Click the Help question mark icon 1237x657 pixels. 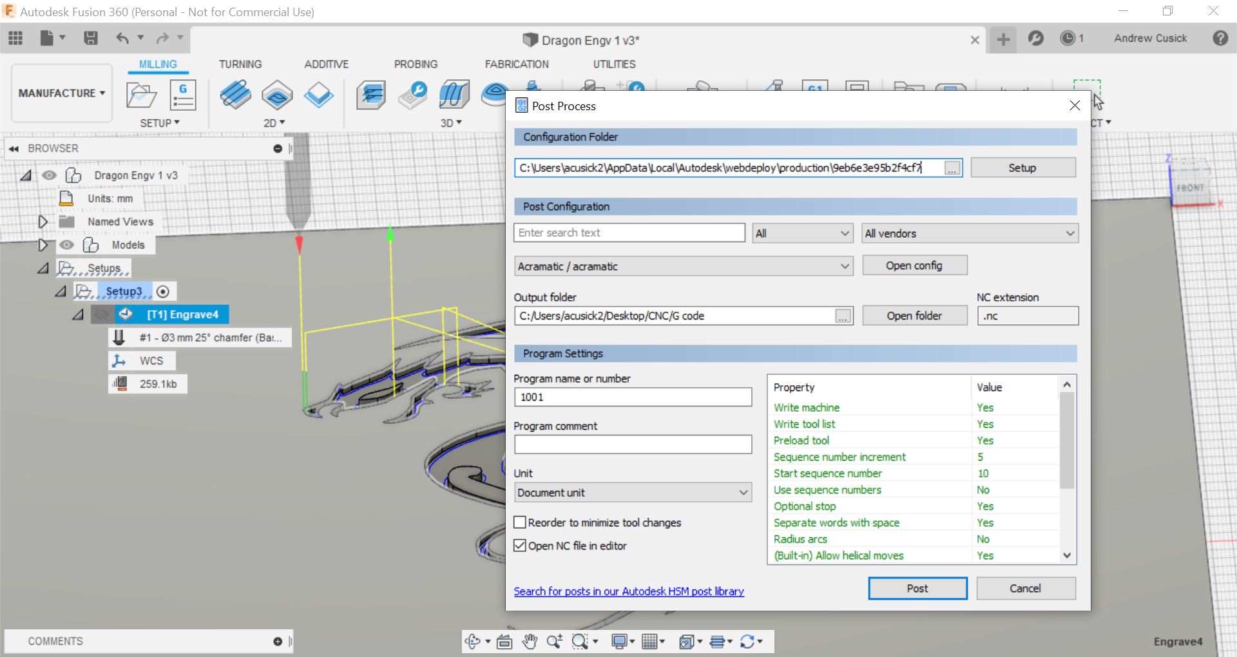pos(1220,39)
